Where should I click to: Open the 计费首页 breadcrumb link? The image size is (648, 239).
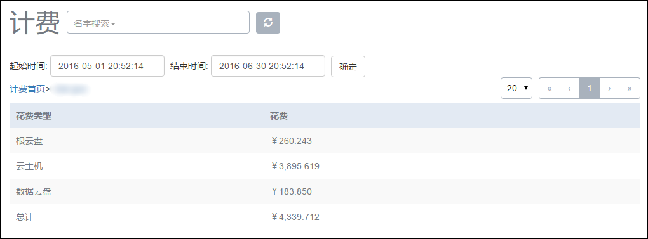27,89
